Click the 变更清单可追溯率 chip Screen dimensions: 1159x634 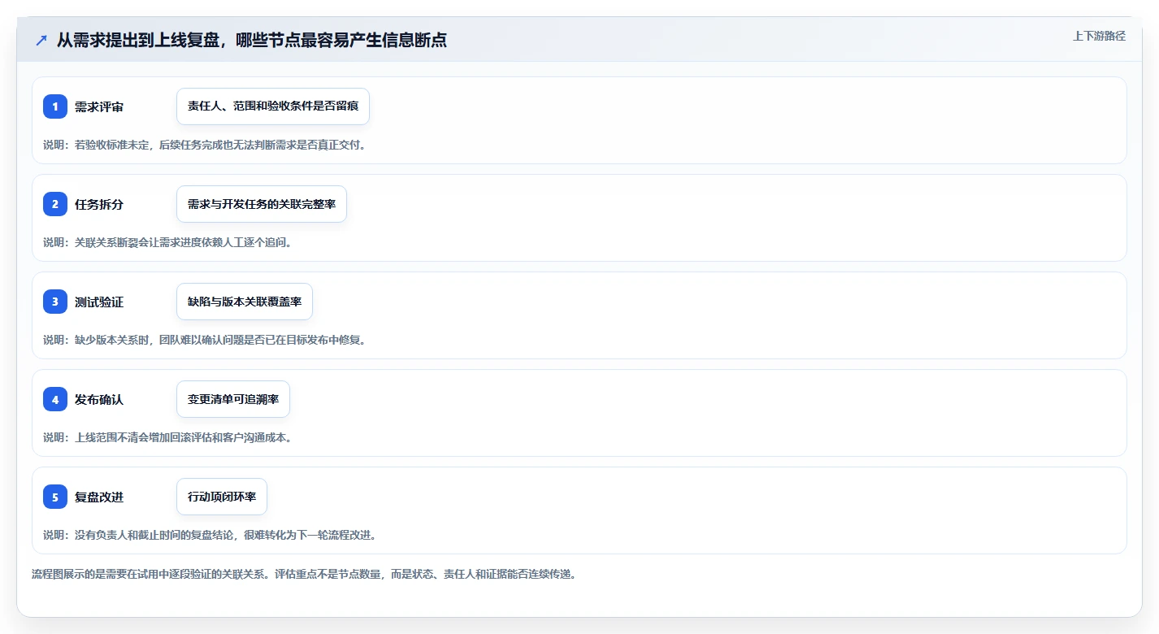pyautogui.click(x=233, y=399)
